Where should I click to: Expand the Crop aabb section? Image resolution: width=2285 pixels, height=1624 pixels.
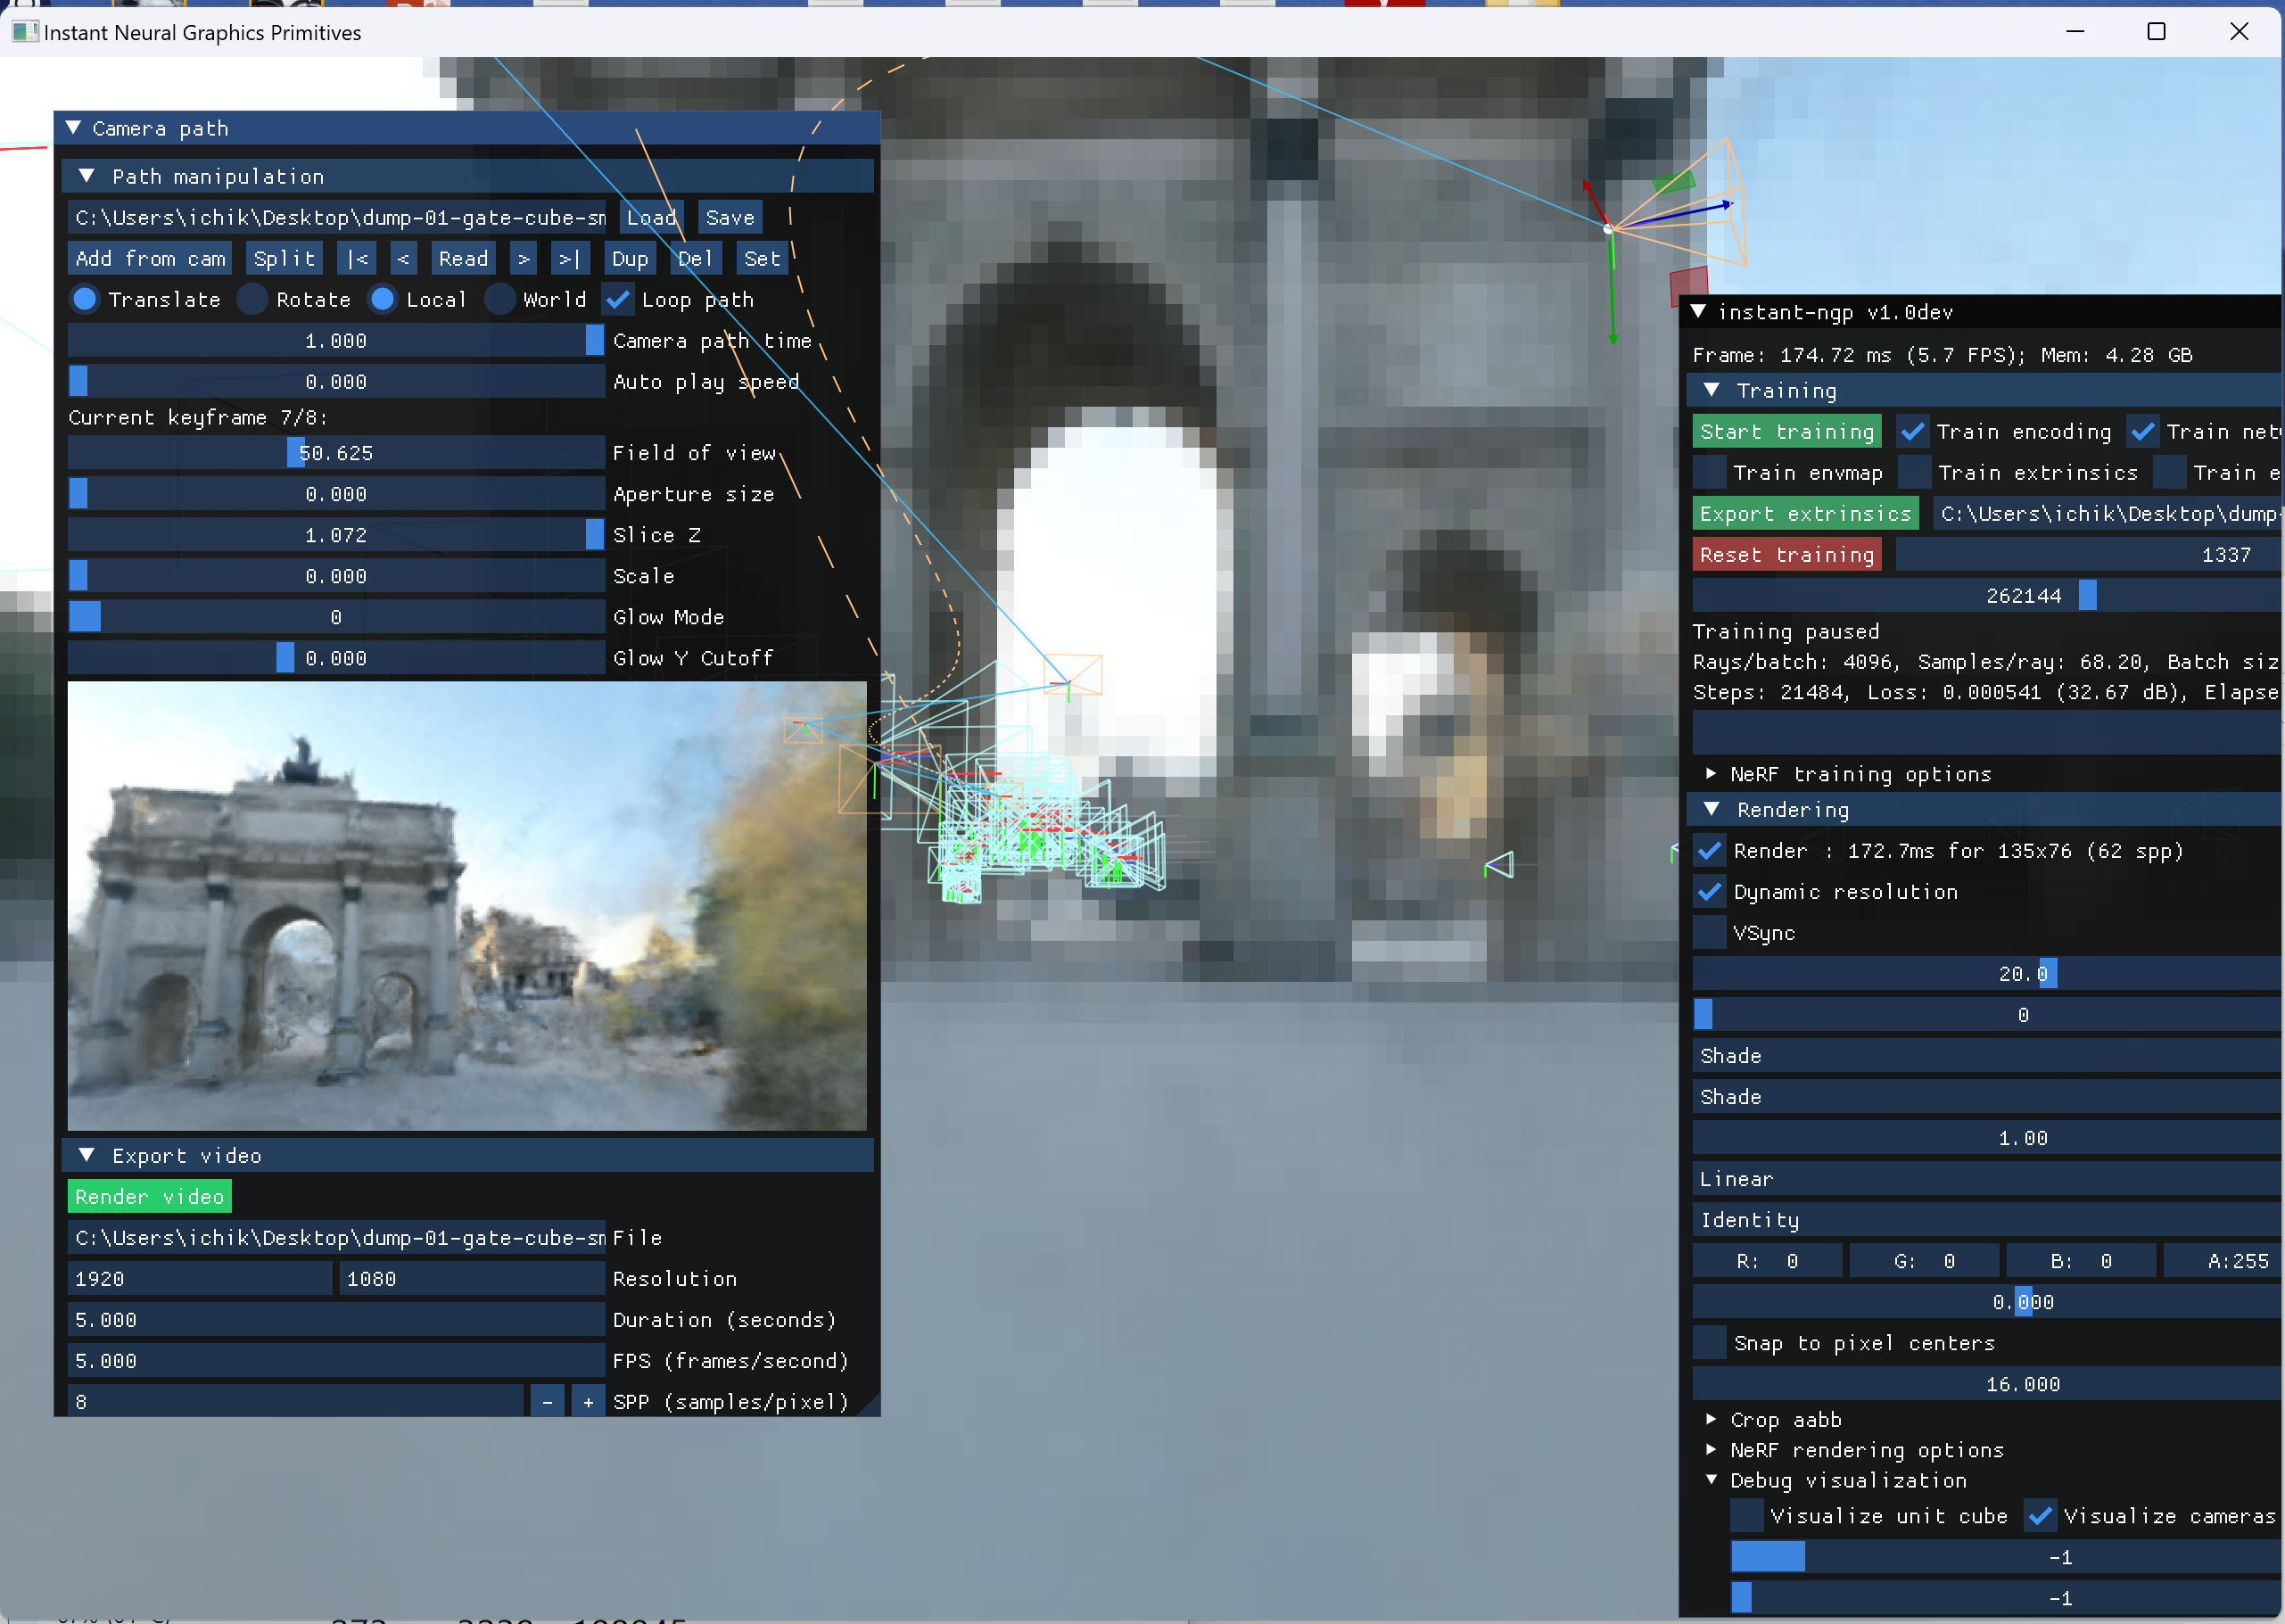(x=1711, y=1420)
